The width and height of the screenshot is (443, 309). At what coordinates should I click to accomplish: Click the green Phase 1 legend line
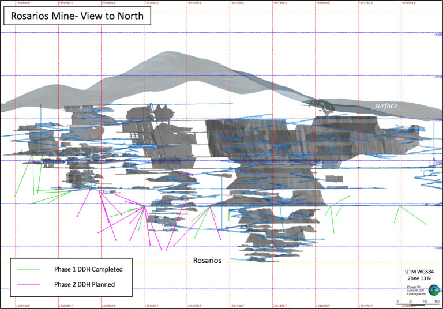pos(29,269)
